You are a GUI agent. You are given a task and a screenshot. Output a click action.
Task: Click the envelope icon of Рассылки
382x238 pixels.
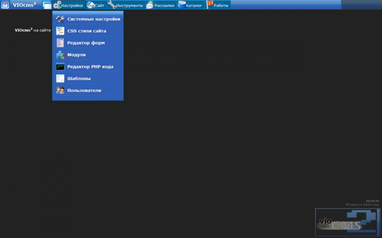pos(150,5)
